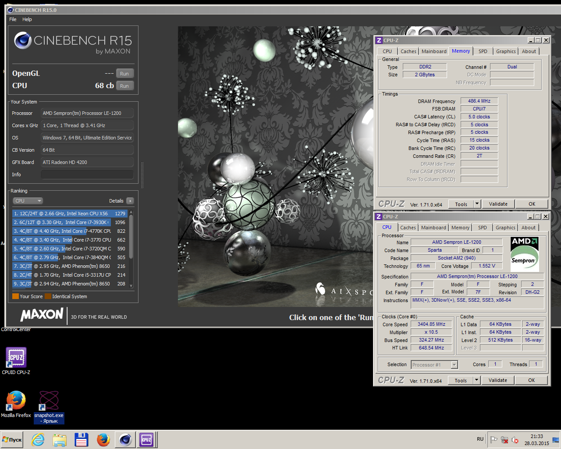Select ranking entry Core i7-3930K
The width and height of the screenshot is (561, 449).
click(x=70, y=222)
